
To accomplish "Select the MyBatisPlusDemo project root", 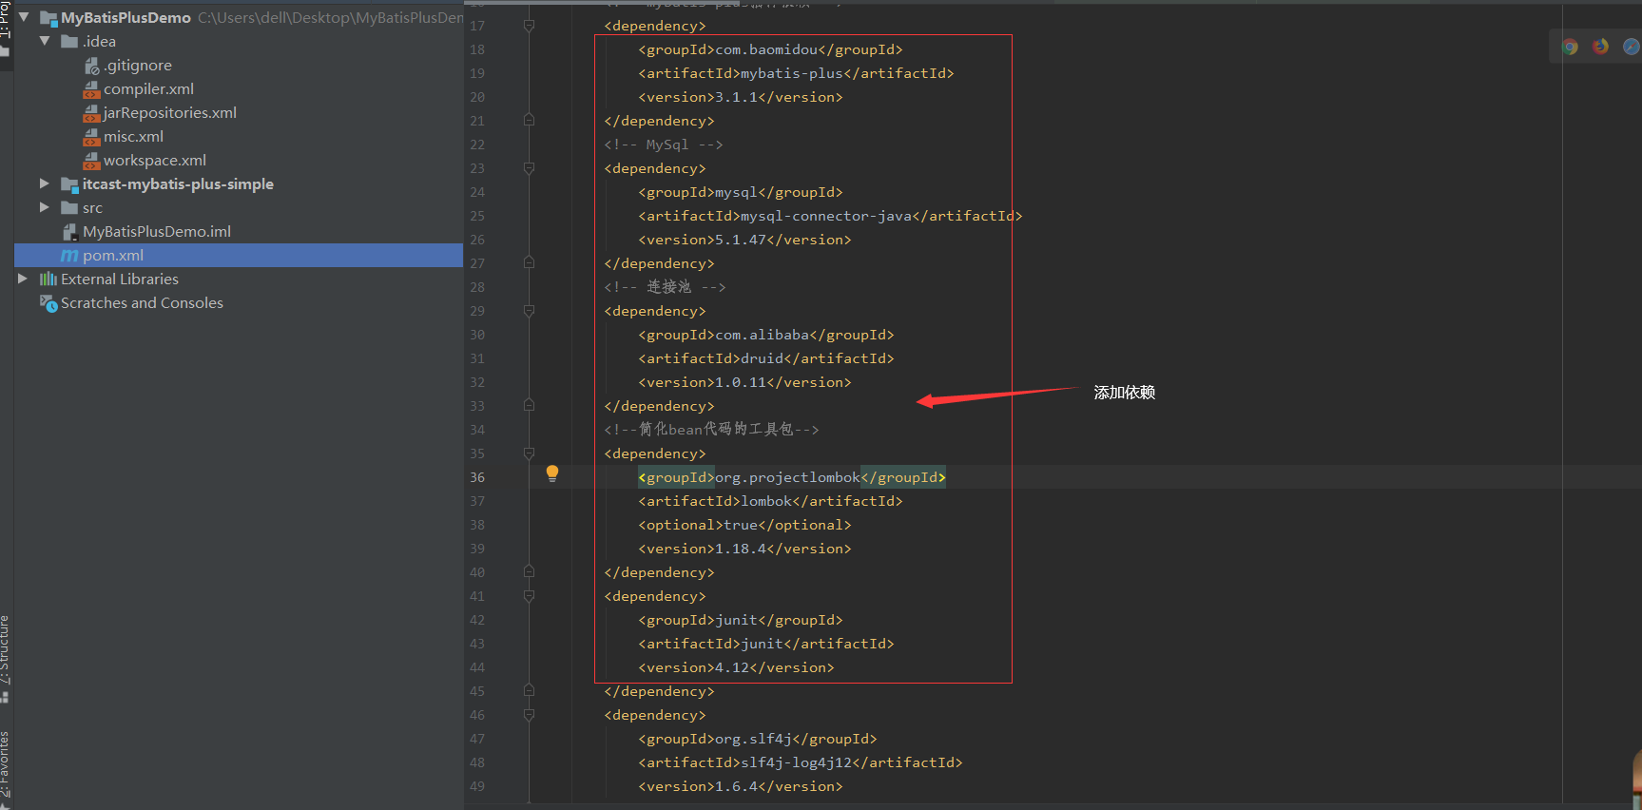I will pos(126,17).
